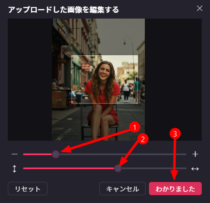Close the image edit dialog with X
The width and height of the screenshot is (210, 203).
click(x=200, y=8)
